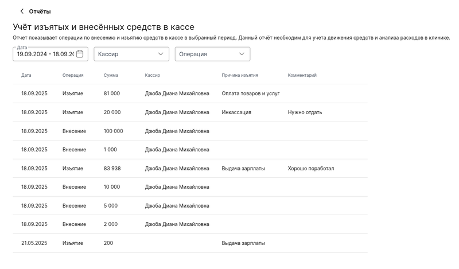Image resolution: width=459 pixels, height=269 pixels.
Task: Select the Оплата товаров и услуг cell
Action: coord(251,93)
